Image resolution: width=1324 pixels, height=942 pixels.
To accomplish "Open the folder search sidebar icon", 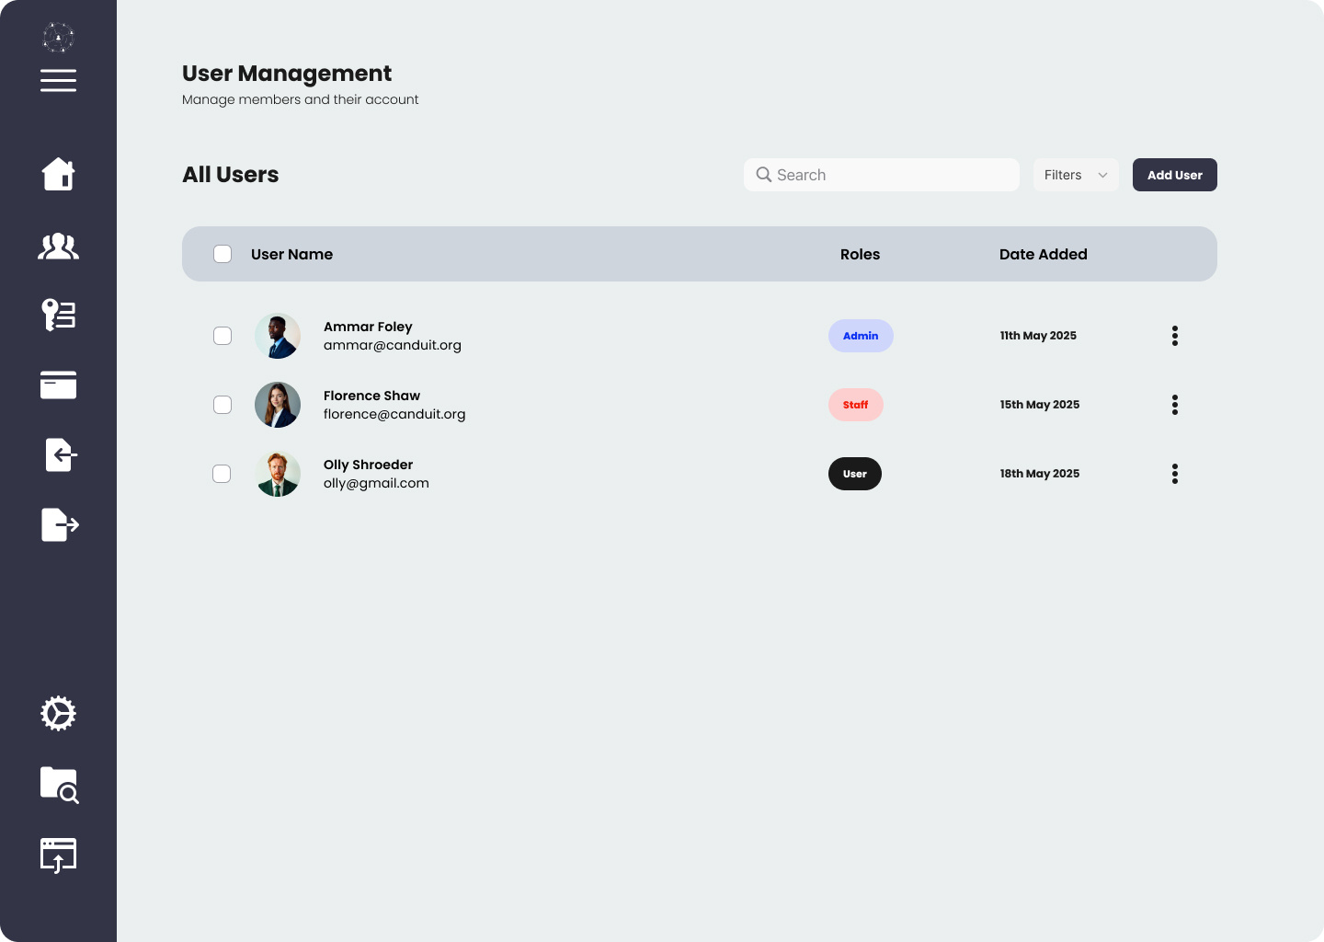I will click(60, 786).
